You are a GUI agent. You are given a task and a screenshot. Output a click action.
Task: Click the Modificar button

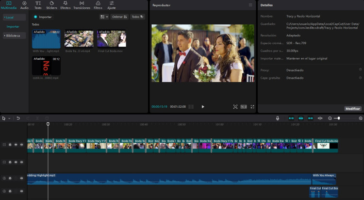point(353,108)
